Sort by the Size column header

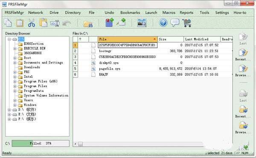pos(171,39)
